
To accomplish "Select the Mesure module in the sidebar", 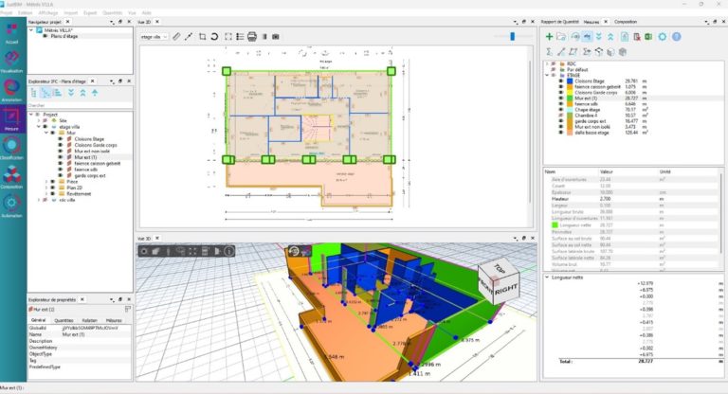I will [11, 119].
